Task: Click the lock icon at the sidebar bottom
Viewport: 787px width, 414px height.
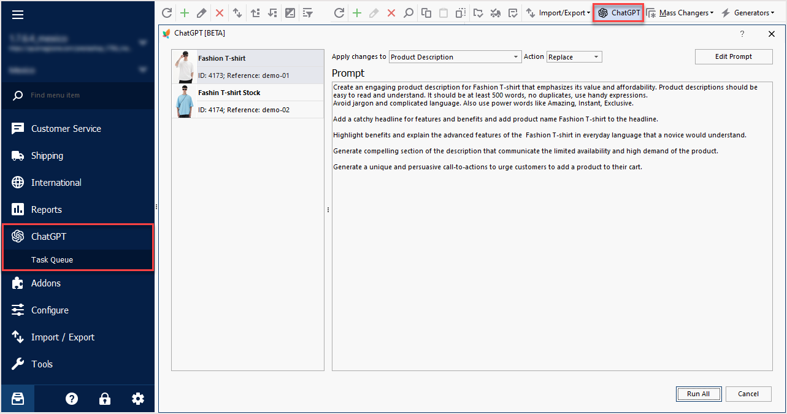Action: [105, 399]
